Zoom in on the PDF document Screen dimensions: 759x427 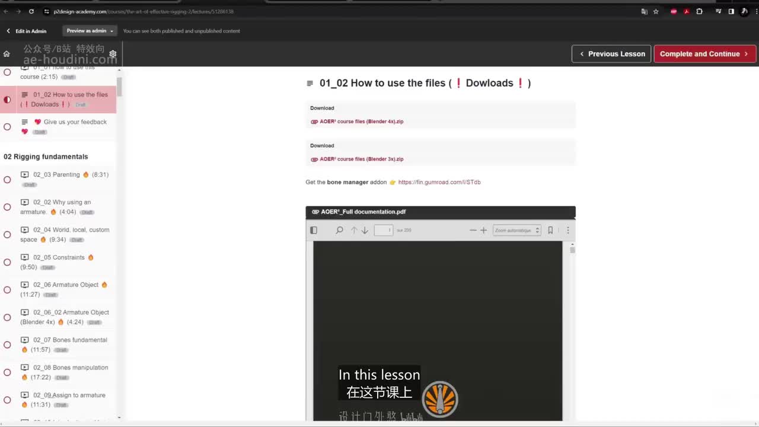(x=483, y=230)
